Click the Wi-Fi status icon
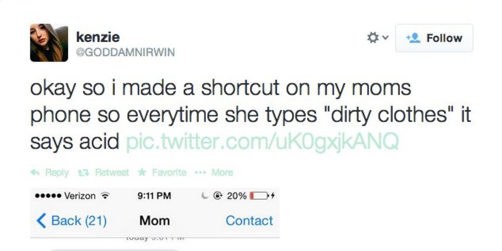The image size is (502, 251). [x=107, y=196]
